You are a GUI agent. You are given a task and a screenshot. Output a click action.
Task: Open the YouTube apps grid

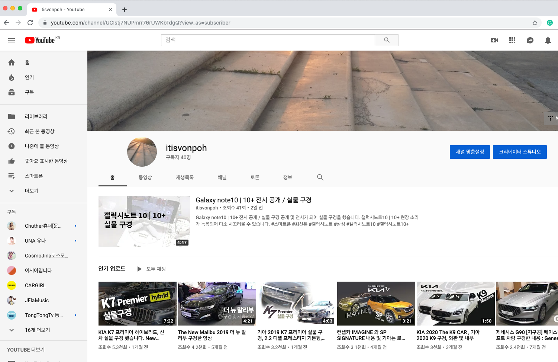pyautogui.click(x=512, y=40)
